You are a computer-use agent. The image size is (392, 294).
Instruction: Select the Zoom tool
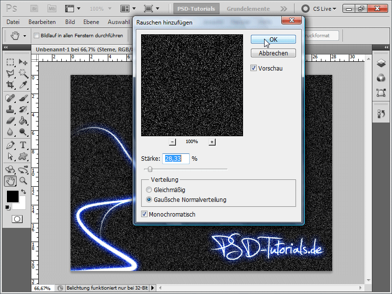tap(23, 181)
